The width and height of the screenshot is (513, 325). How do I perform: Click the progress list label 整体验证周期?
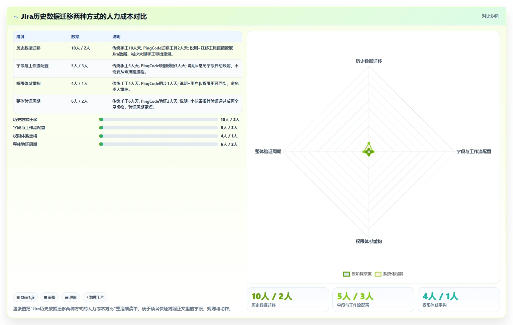(25, 144)
